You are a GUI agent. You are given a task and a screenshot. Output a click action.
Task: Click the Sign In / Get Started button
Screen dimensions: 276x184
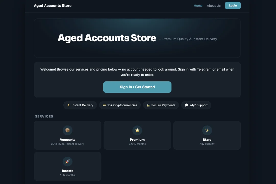coord(137,87)
